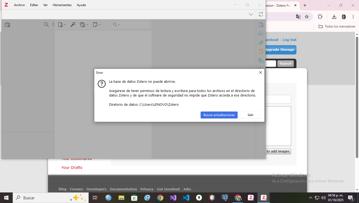Viewport: 359px width, 203px height.
Task: Select the Notes icon in Zotero sidebar
Action: point(261,51)
